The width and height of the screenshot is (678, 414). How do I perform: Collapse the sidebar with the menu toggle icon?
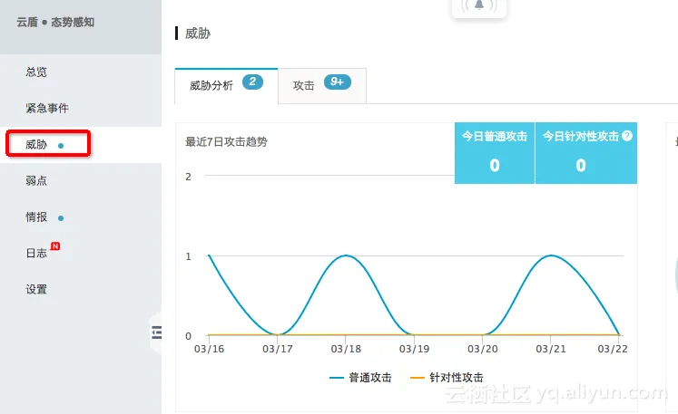[156, 332]
